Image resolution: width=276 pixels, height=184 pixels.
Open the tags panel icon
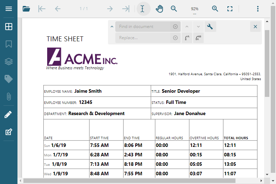pyautogui.click(x=9, y=79)
